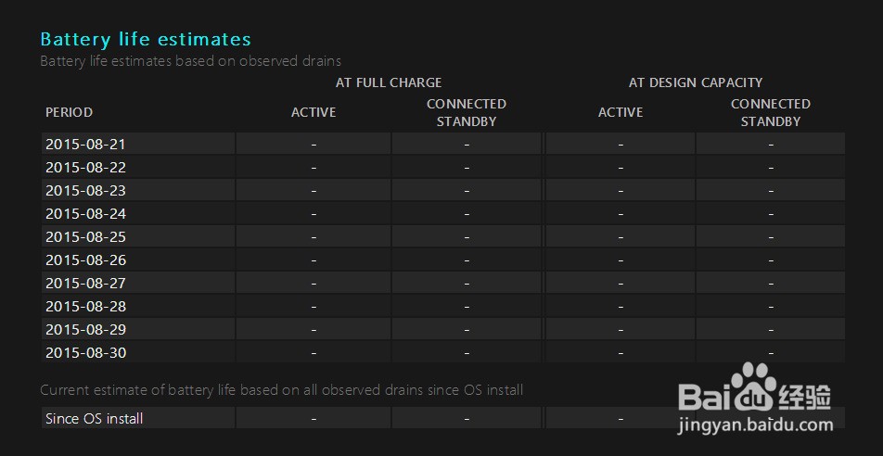Click CONNECTED STANDBY header under AT FULL CHARGE
This screenshot has width=883, height=456.
coord(467,112)
